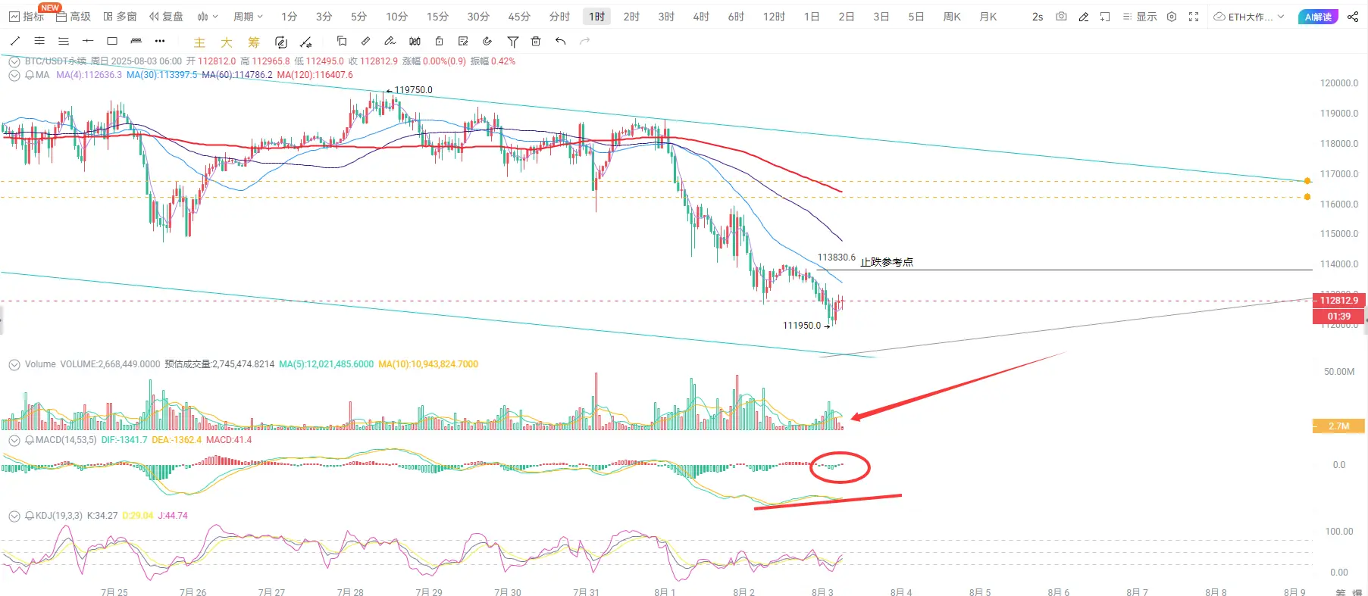Click the AI解读 button
1368x596 pixels.
tap(1319, 17)
